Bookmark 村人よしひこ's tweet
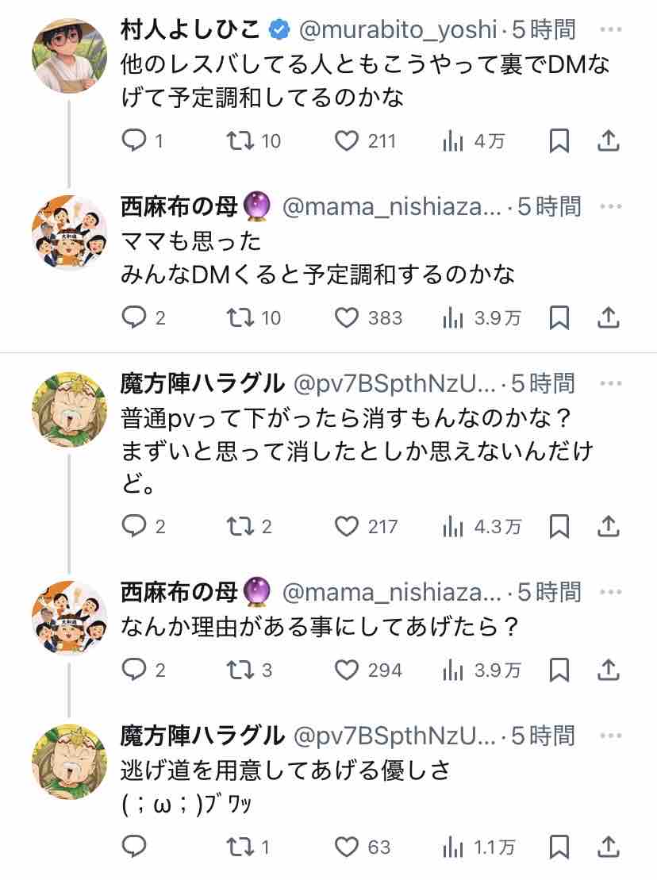 [x=559, y=141]
